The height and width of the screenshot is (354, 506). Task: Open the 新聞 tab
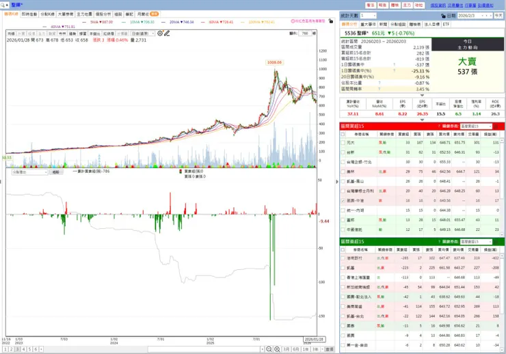pyautogui.click(x=383, y=24)
